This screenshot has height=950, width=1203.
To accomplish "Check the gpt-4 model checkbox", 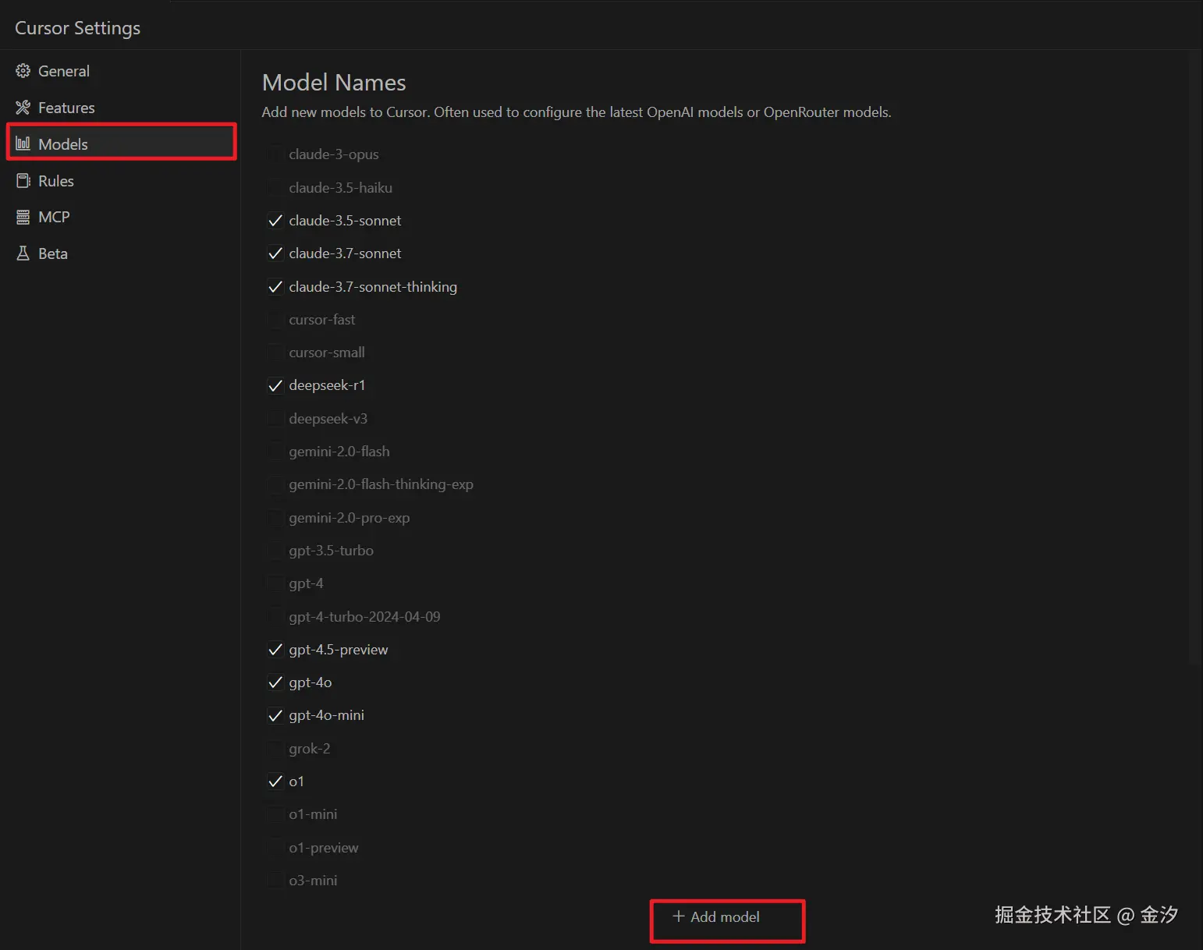I will pyautogui.click(x=275, y=583).
